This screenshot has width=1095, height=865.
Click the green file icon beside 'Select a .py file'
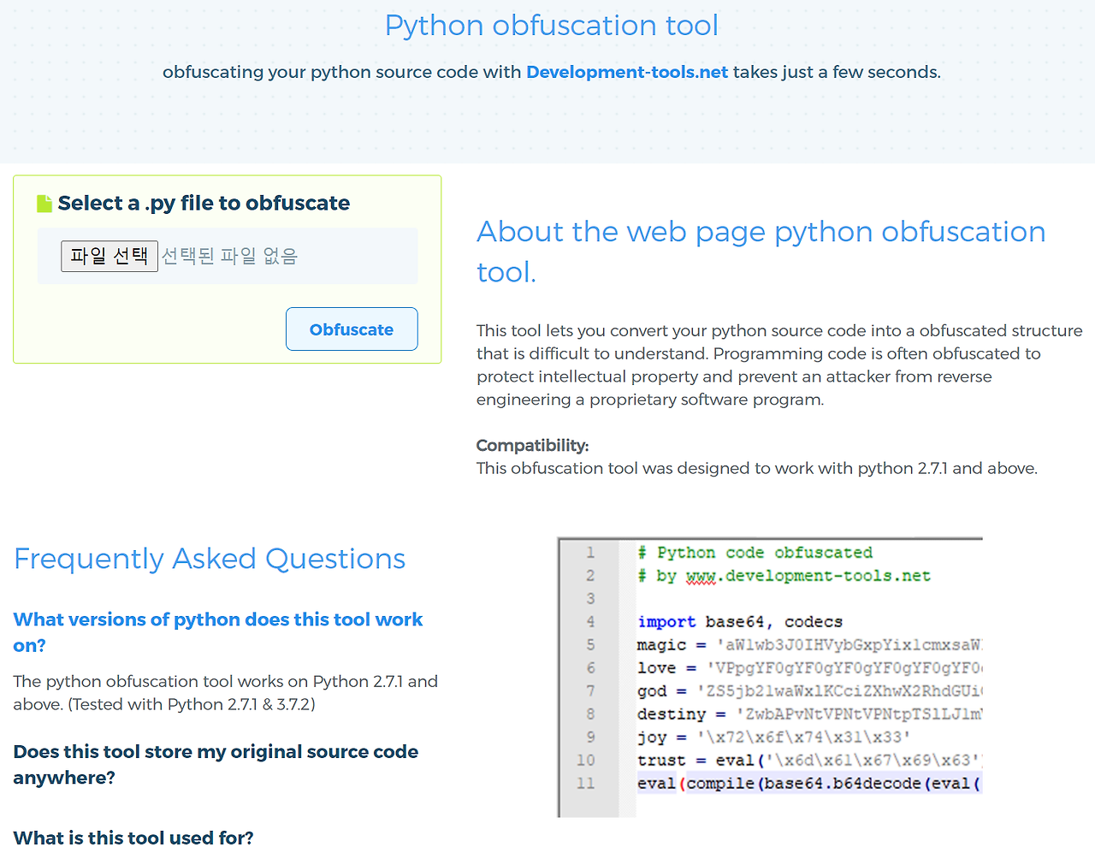[x=44, y=204]
